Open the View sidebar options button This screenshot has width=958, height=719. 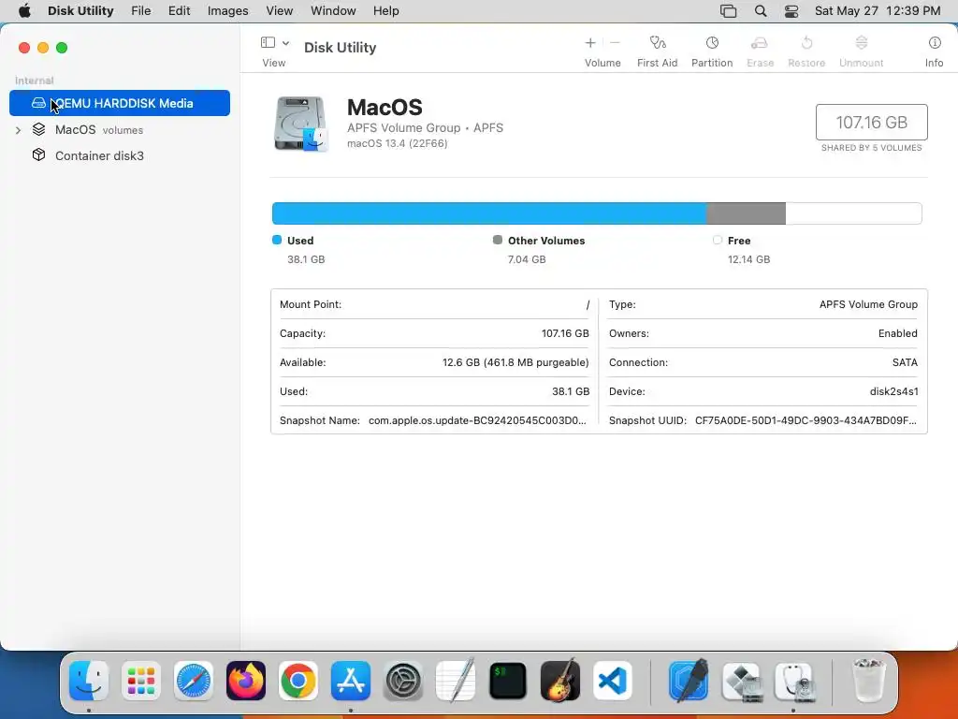[x=274, y=43]
